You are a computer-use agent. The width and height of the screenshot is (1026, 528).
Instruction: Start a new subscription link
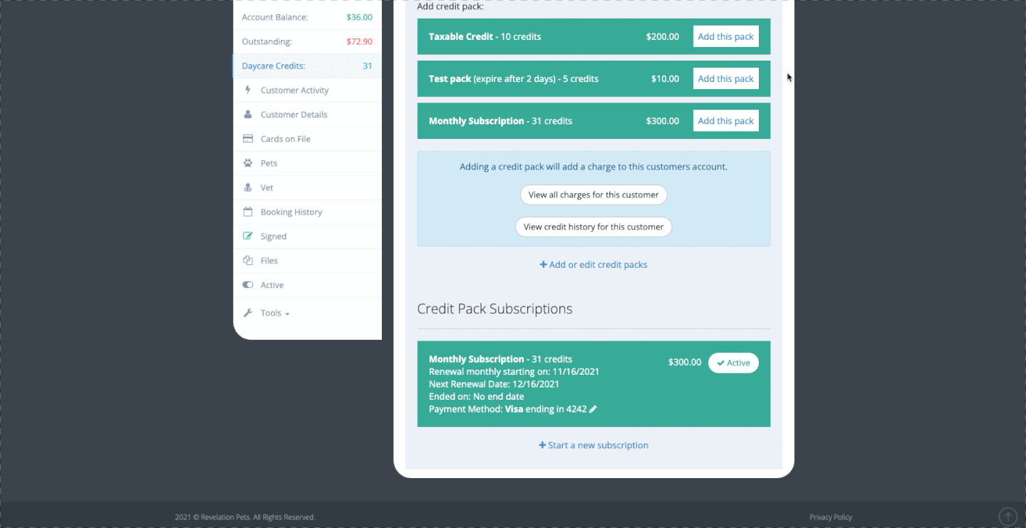594,445
